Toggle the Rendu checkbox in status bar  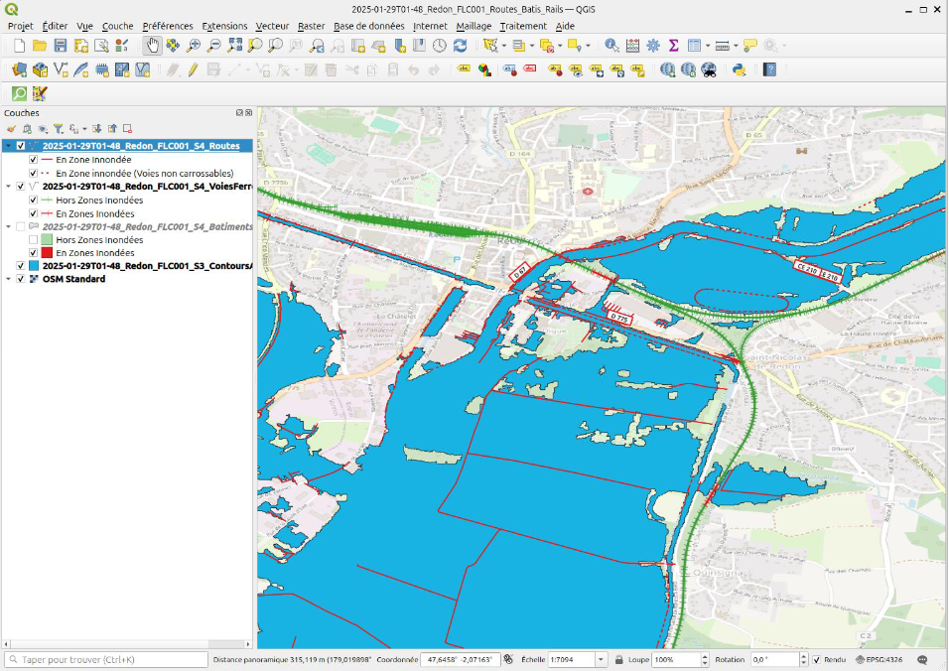(816, 660)
